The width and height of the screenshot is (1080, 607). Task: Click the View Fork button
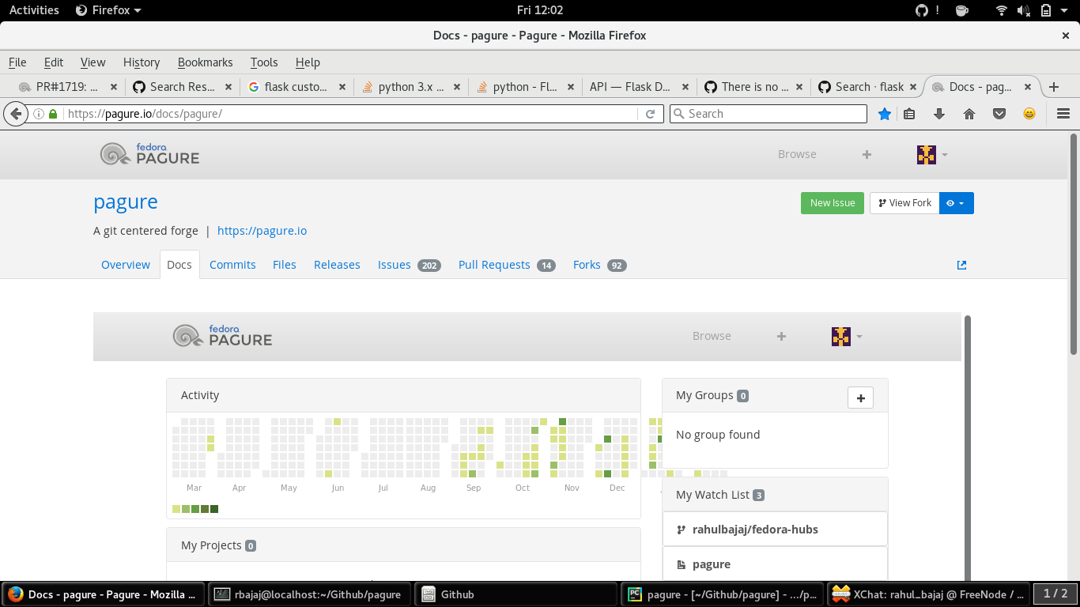pos(904,203)
